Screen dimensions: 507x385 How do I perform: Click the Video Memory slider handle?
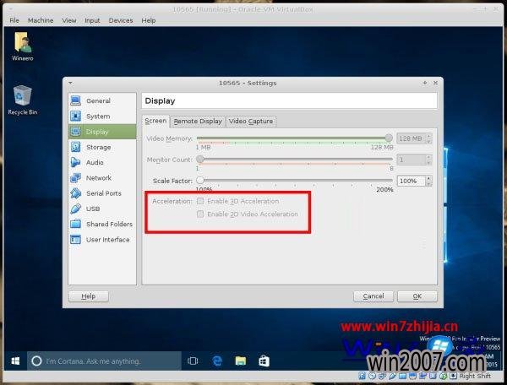tap(389, 138)
